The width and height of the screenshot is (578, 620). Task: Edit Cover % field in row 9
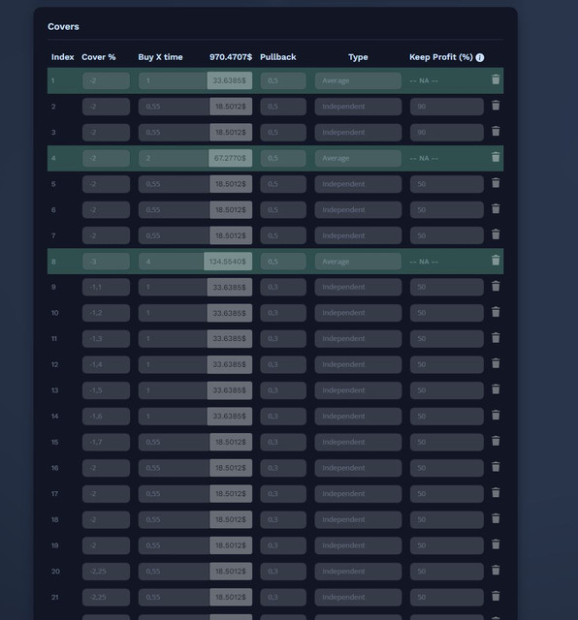point(106,287)
